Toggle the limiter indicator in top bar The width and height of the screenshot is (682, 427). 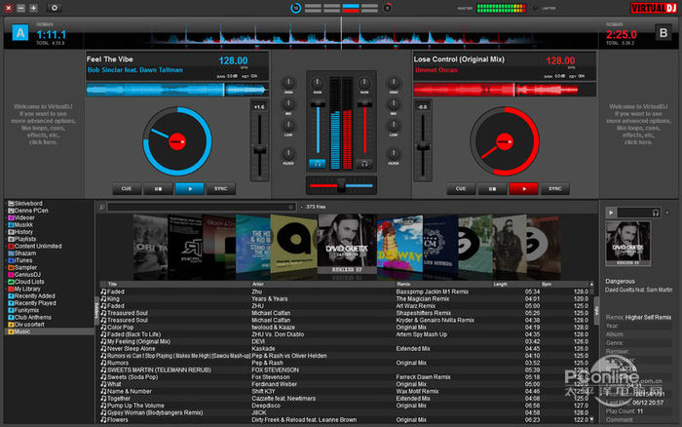tap(536, 8)
